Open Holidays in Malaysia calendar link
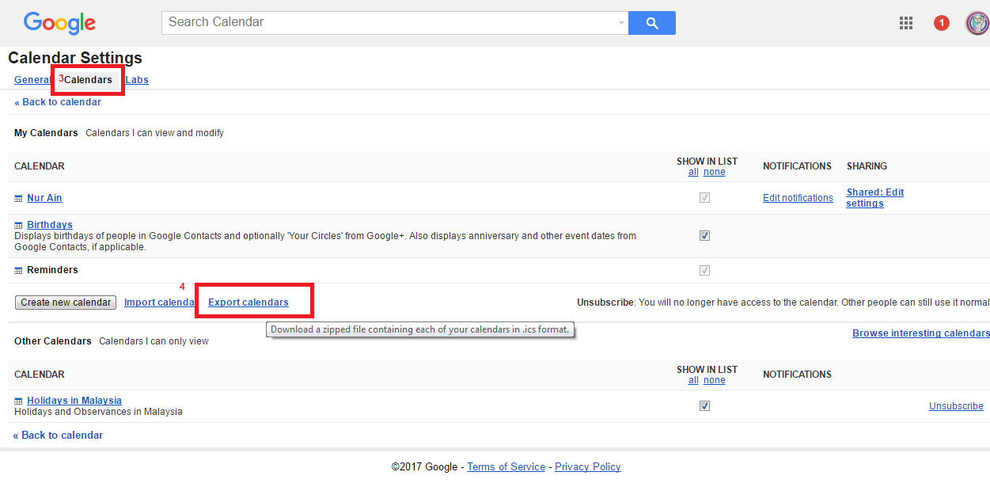 pos(74,401)
